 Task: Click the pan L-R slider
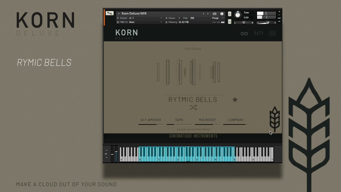pos(244,23)
